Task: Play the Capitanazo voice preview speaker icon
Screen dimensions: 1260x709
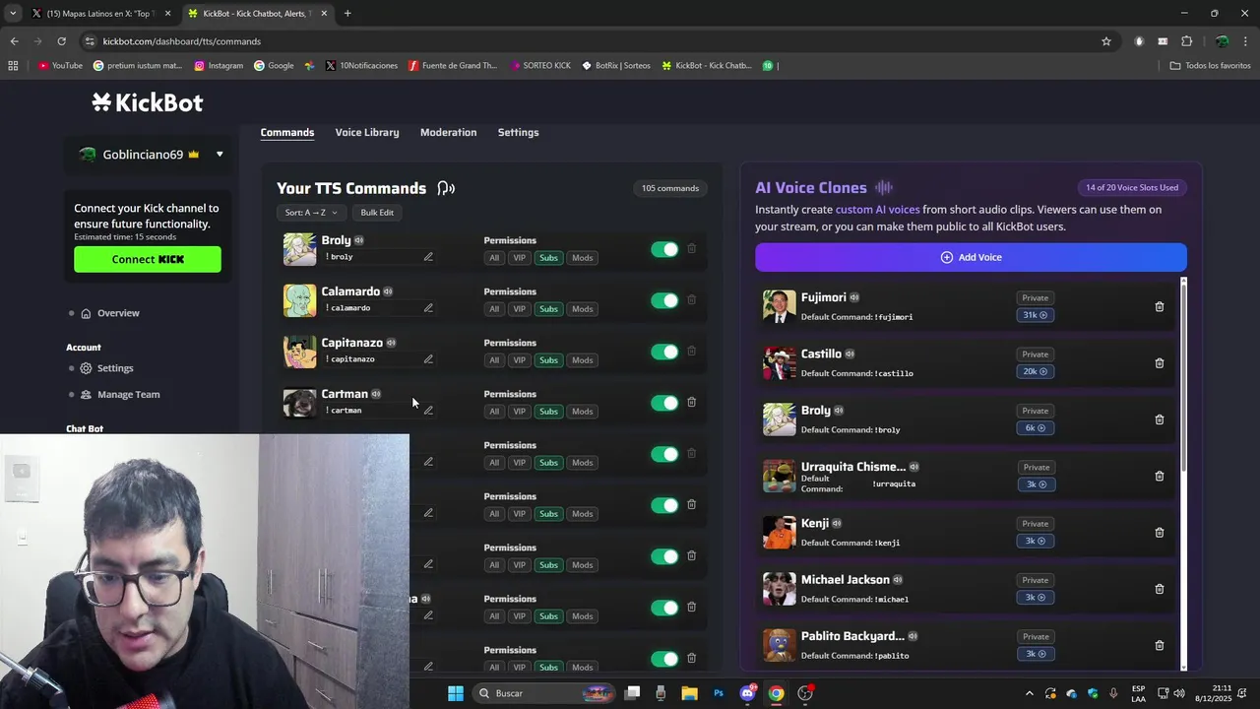Action: [391, 343]
